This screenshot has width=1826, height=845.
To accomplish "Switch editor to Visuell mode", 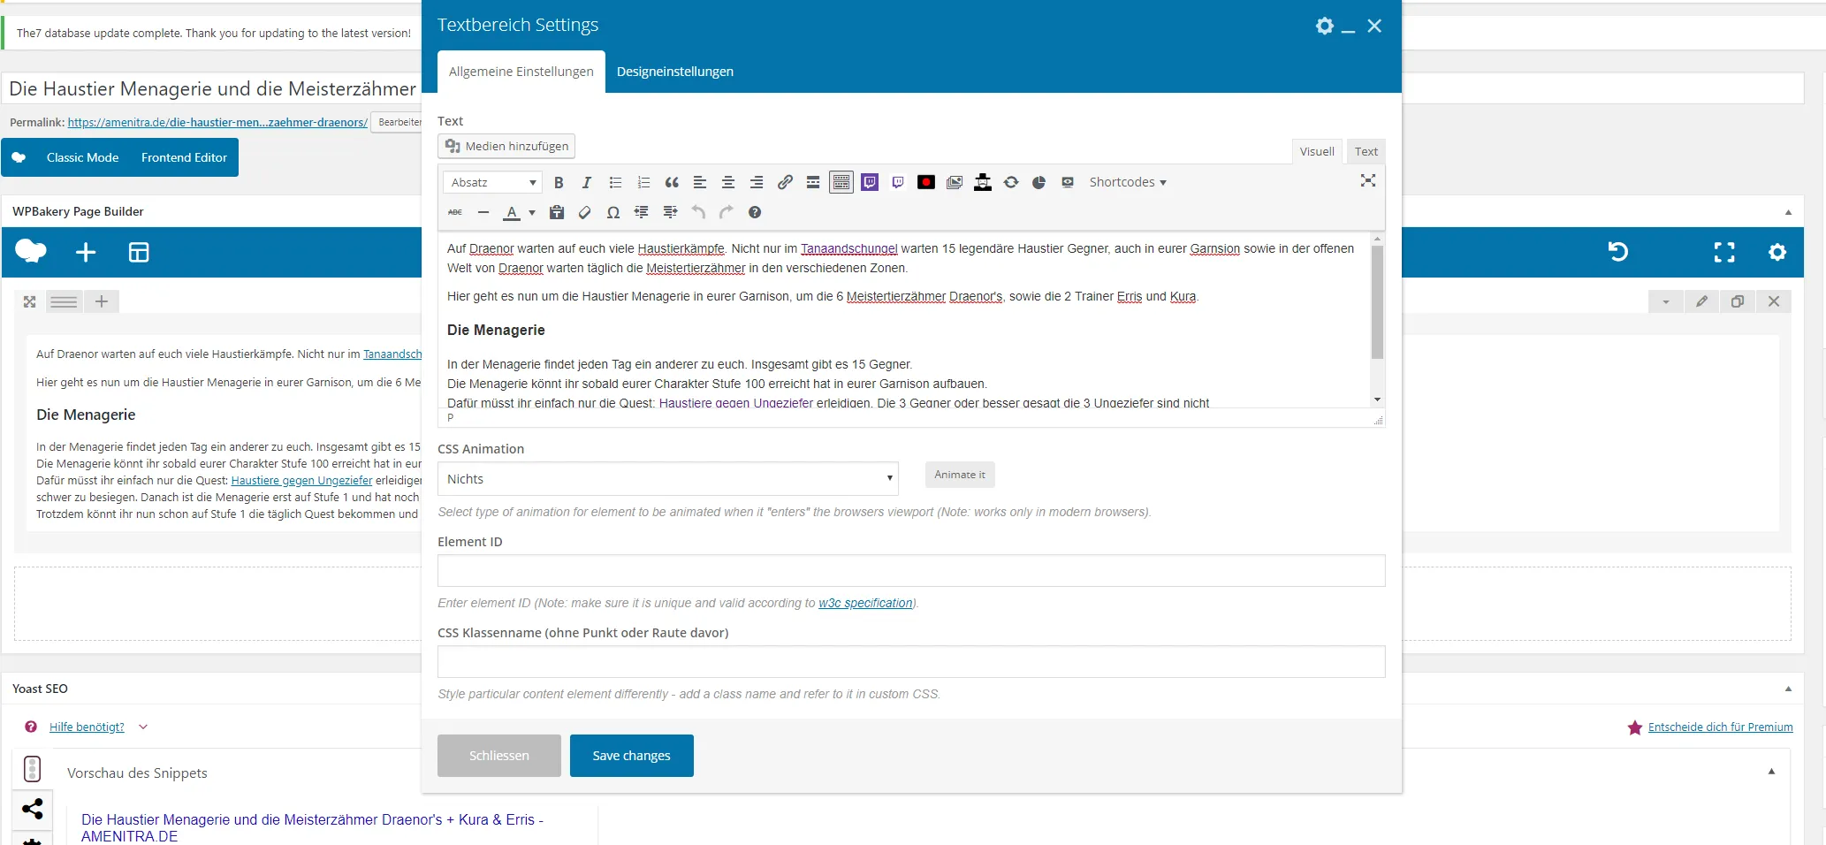I will (1317, 151).
